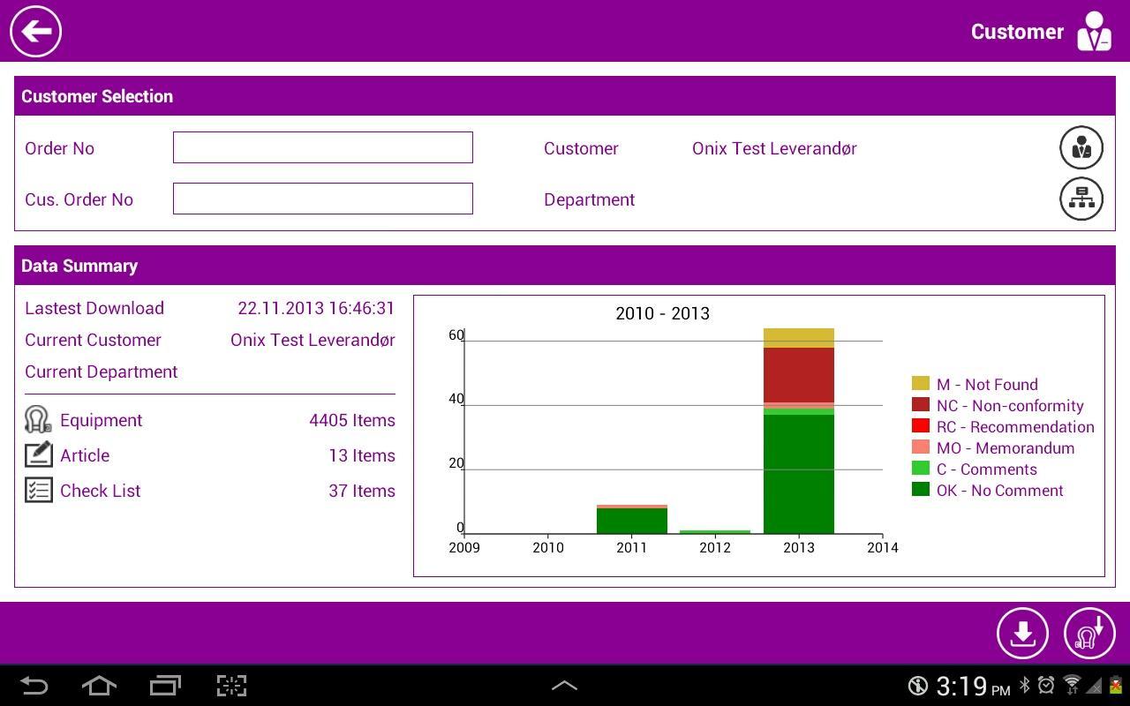
Task: Tap the back arrow button
Action: (36, 32)
